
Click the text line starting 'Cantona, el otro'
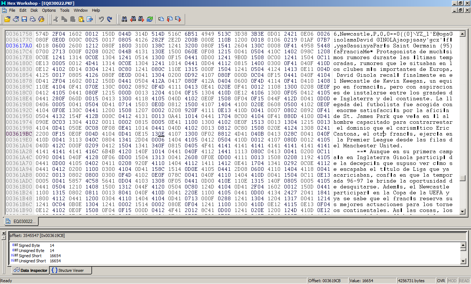coord(393,134)
